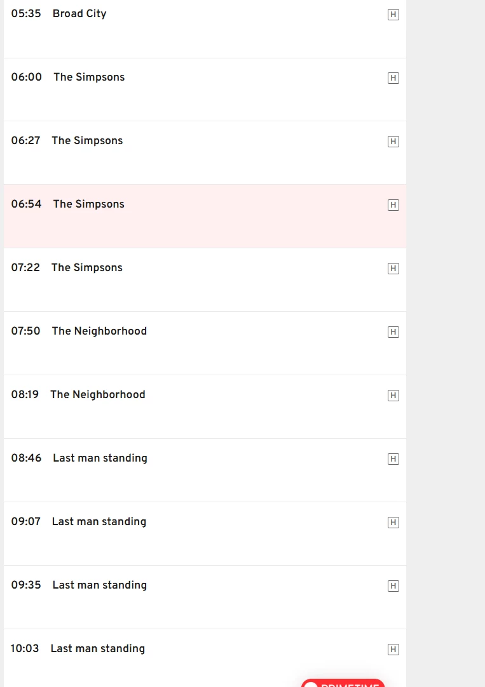Screen dimensions: 485x687
Task: Click the HD badge on the 06:54 Simpsons row
Action: (393, 205)
